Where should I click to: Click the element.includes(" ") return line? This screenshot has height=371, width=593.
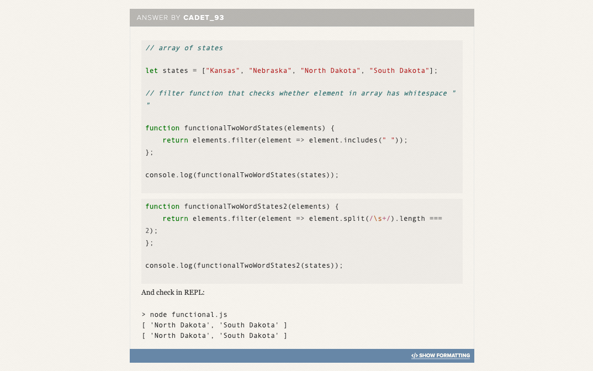[285, 140]
